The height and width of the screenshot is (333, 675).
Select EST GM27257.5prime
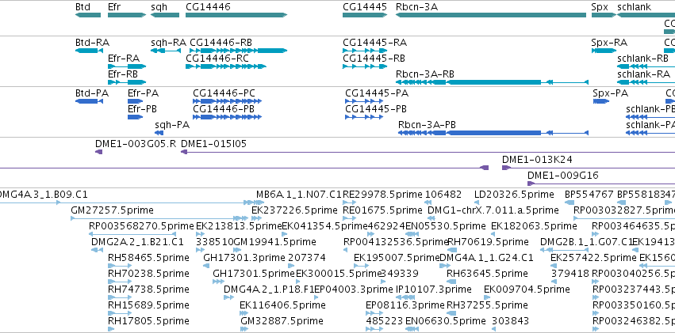159,218
